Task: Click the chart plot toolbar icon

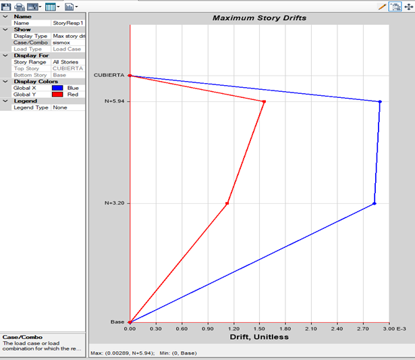Action: click(x=68, y=6)
